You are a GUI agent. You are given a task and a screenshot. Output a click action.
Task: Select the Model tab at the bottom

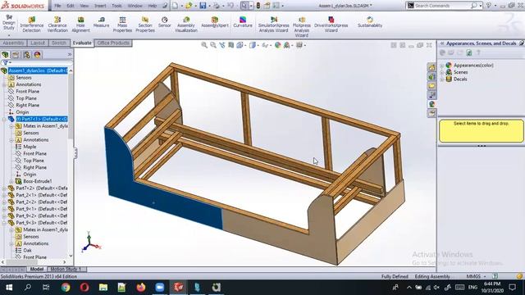point(36,270)
